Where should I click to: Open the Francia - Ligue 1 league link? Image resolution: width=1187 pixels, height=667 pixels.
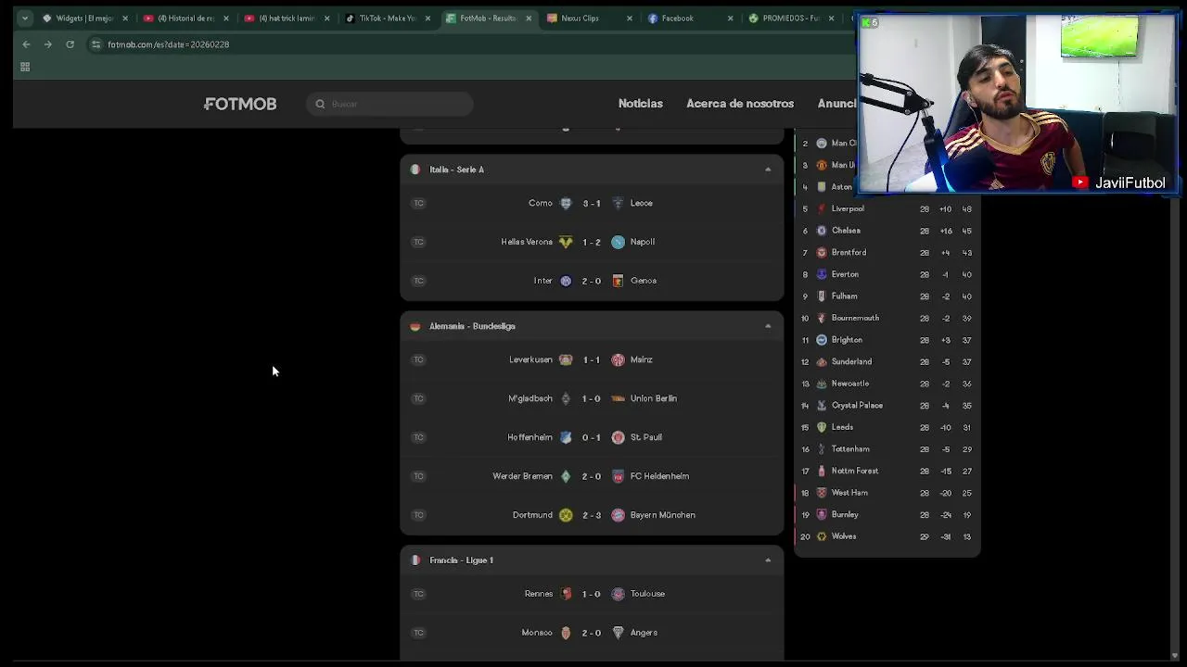tap(461, 560)
